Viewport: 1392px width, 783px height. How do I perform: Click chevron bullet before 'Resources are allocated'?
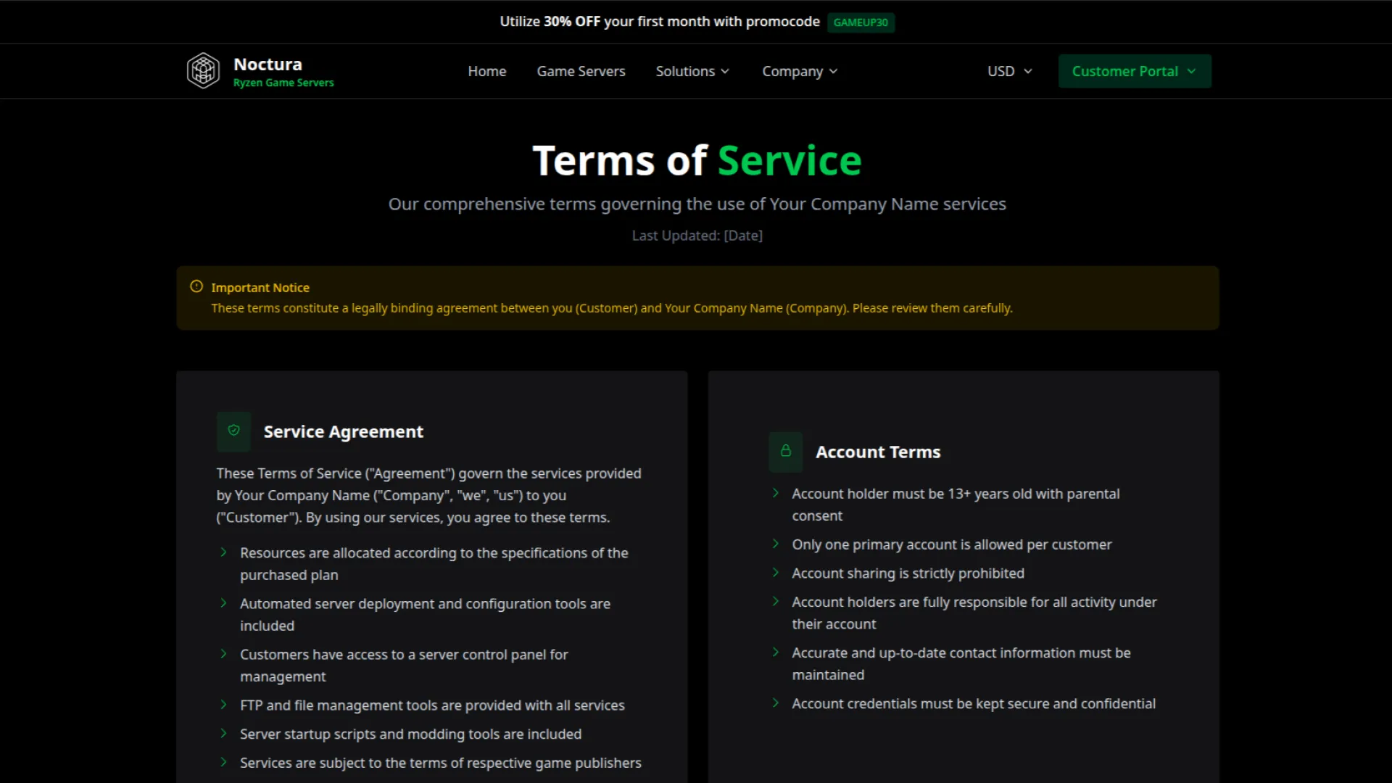tap(223, 552)
